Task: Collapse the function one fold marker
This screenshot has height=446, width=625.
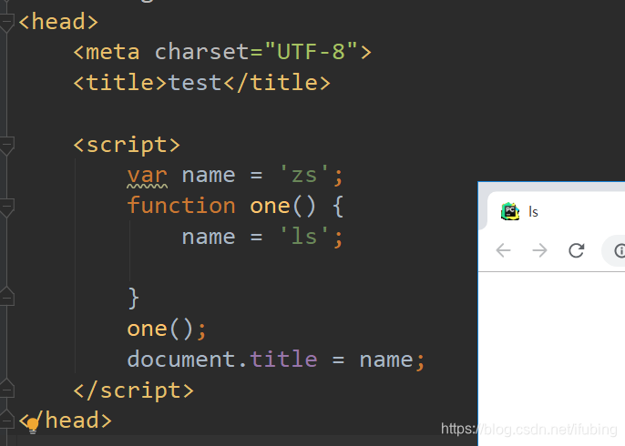Action: [6, 208]
